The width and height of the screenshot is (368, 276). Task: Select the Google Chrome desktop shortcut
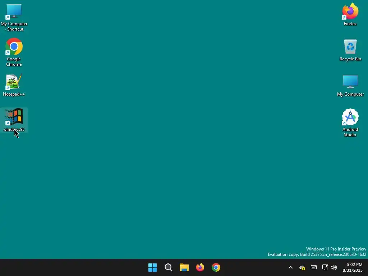[x=14, y=52]
